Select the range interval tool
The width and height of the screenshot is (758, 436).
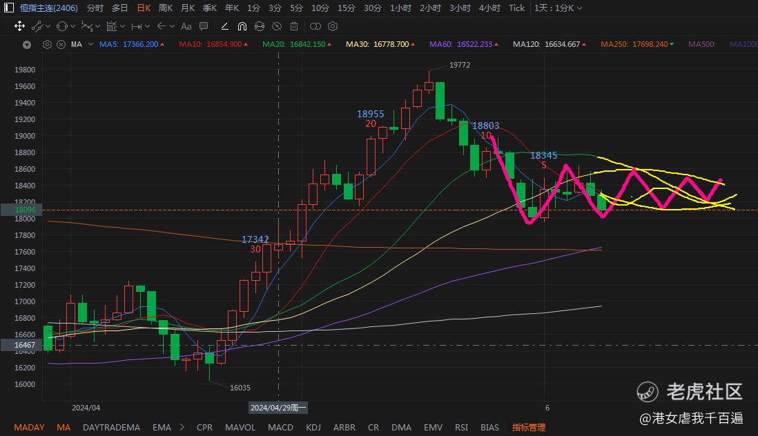tap(137, 26)
